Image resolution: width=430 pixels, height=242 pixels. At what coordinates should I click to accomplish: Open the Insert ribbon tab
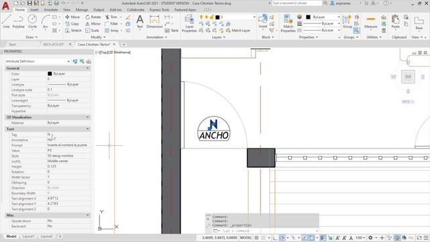click(x=34, y=9)
